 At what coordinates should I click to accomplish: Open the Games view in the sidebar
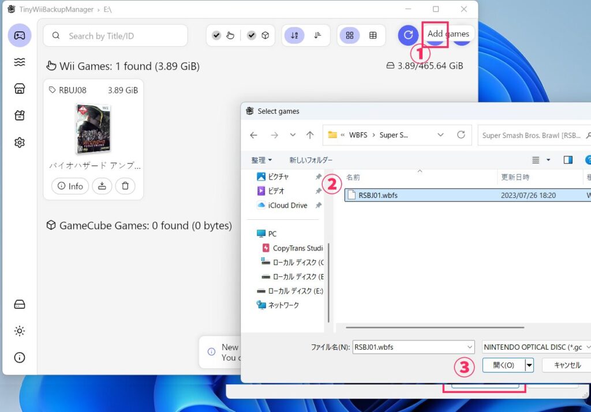pyautogui.click(x=20, y=36)
